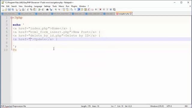This screenshot has width=192, height=108.
Task: Undo the last edit with green arrow
Action: [39, 10]
